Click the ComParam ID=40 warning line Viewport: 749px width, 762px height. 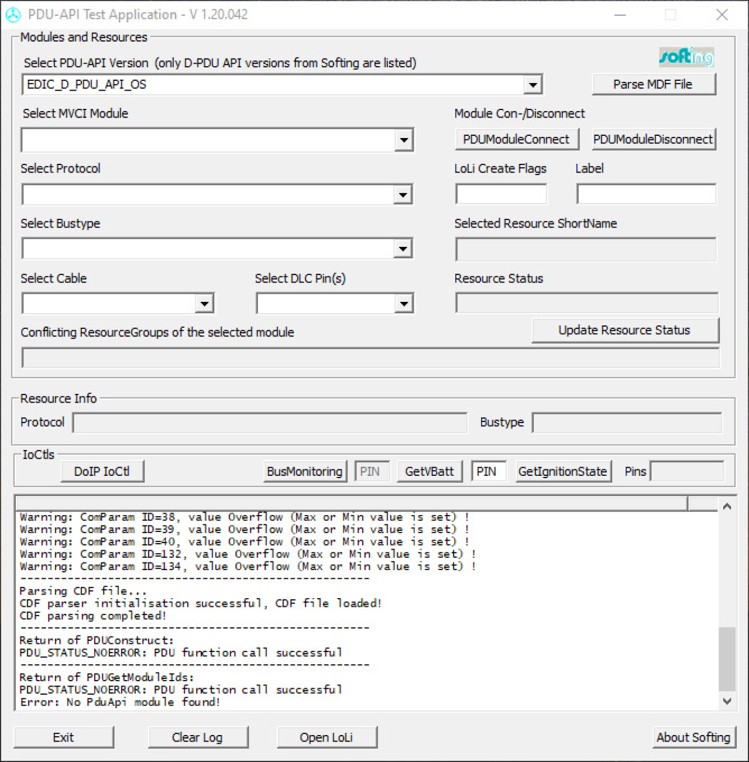(244, 541)
